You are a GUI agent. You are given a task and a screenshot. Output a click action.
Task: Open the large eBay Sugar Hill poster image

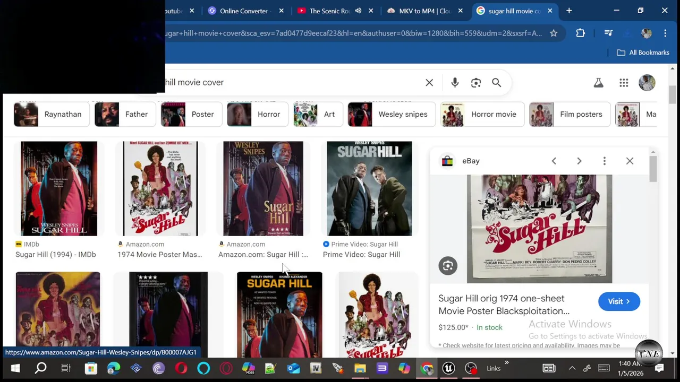(x=539, y=229)
